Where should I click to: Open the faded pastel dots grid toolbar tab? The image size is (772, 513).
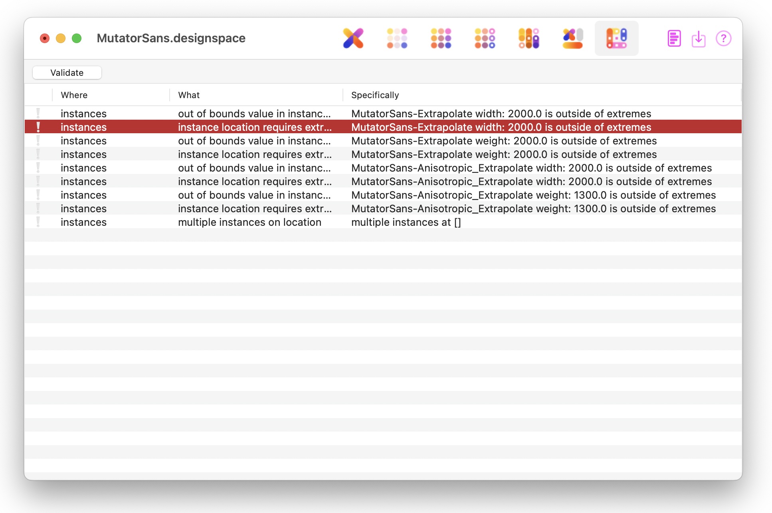pos(397,38)
